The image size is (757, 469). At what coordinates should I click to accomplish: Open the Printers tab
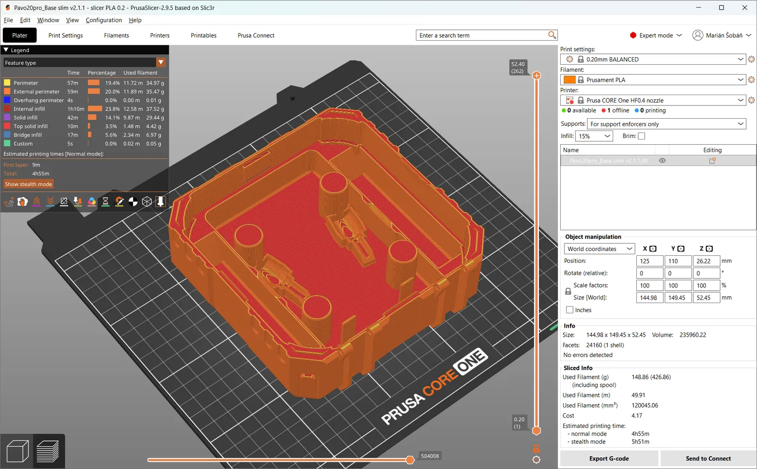click(160, 35)
